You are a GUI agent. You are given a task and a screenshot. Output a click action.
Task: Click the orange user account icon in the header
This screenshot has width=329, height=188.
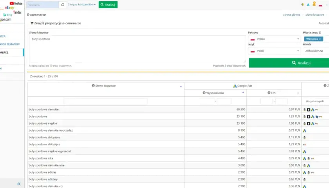314,4
